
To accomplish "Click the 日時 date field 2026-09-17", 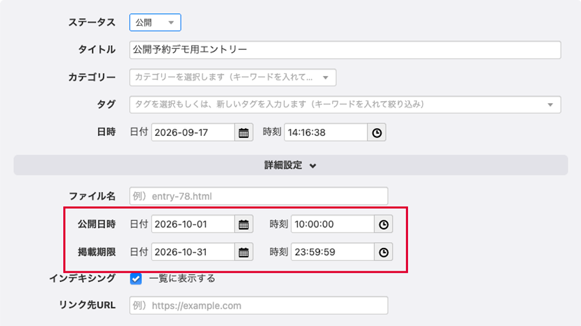I will pos(193,132).
